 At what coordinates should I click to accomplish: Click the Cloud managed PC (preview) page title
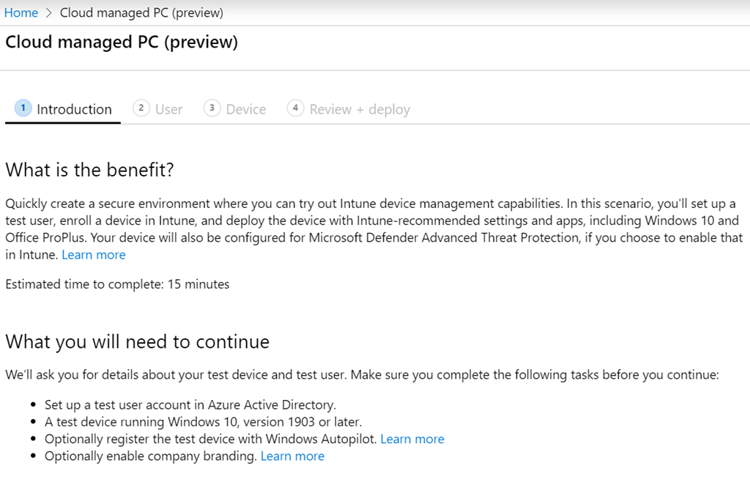[x=122, y=42]
